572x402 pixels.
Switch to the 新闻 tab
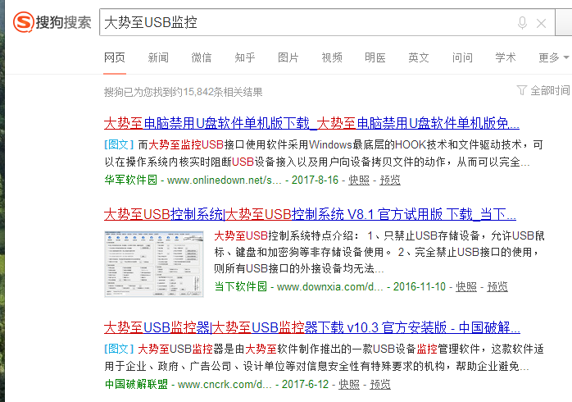point(158,57)
